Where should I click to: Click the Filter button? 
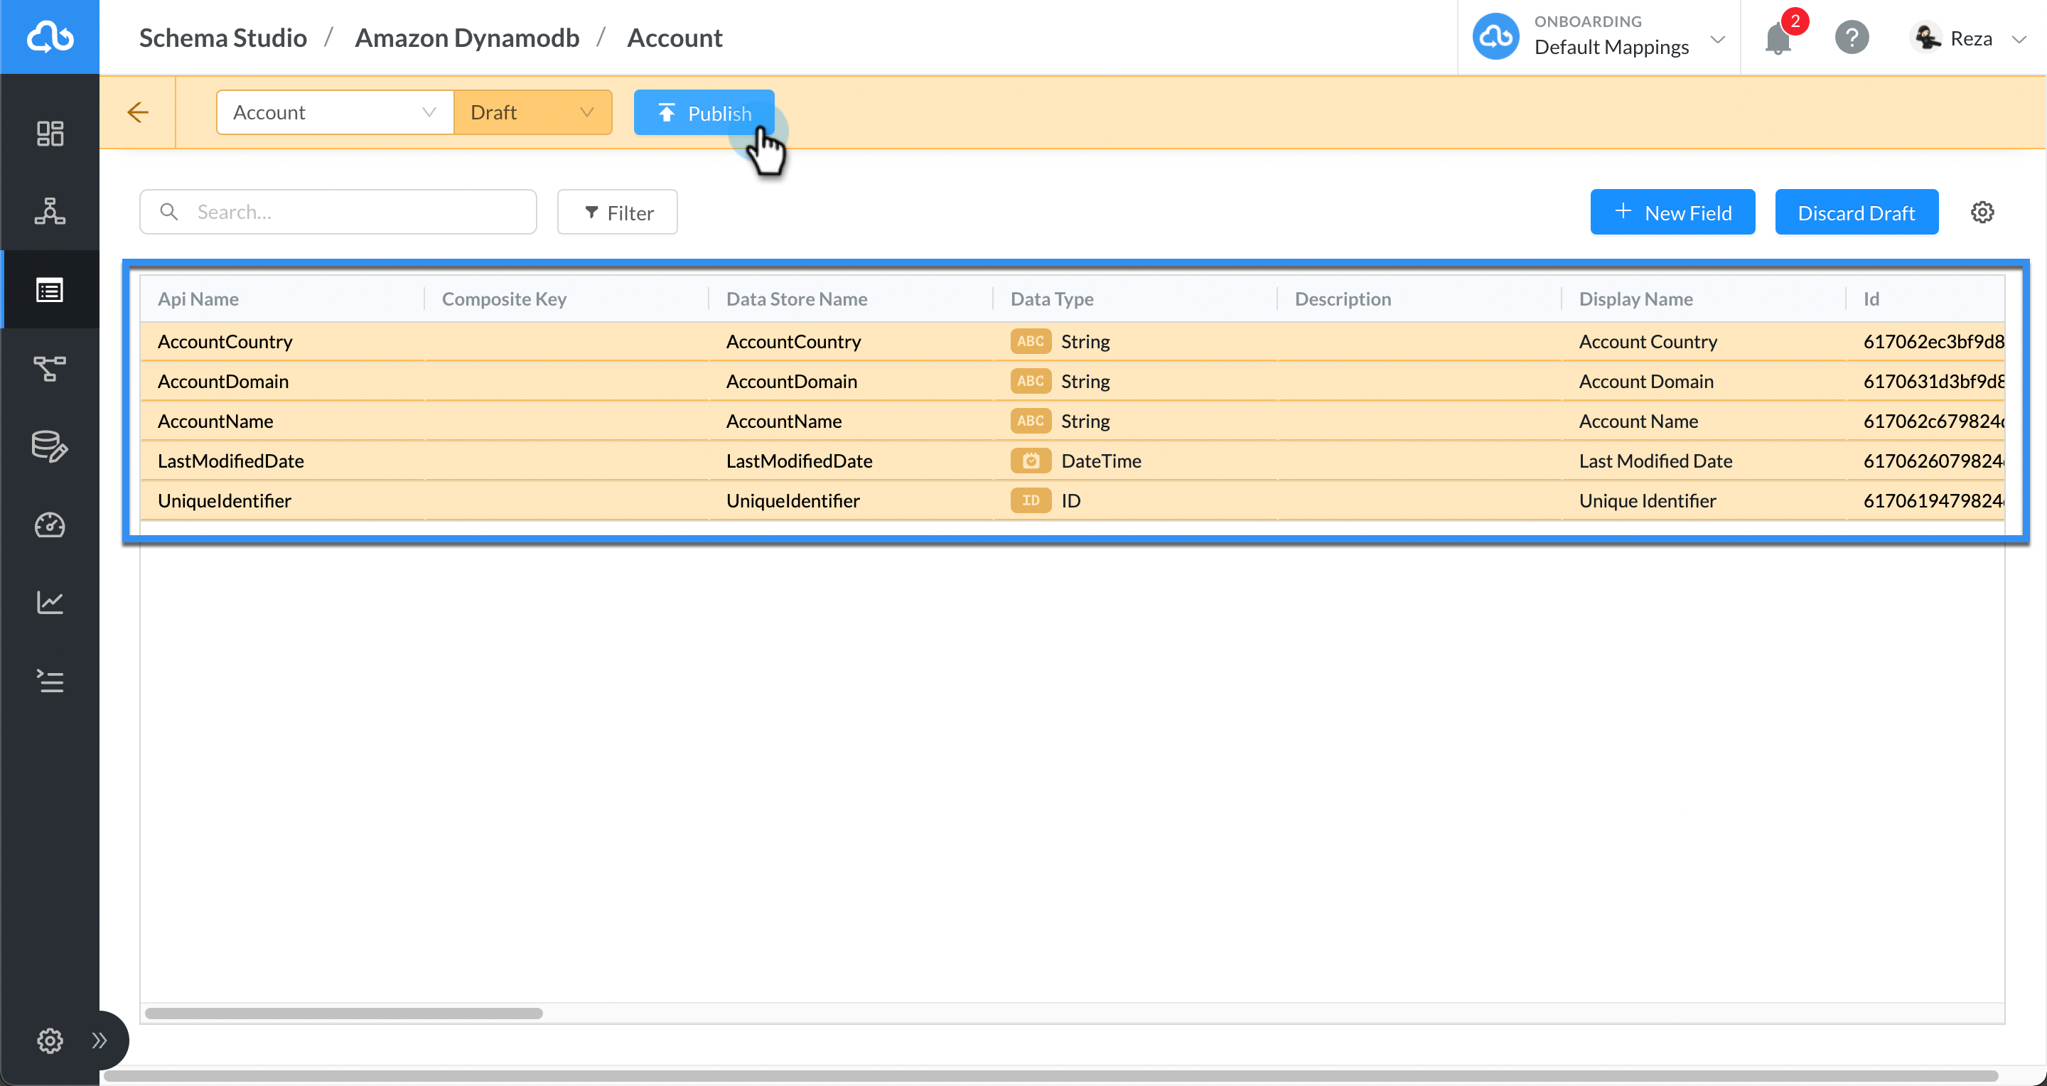(618, 212)
